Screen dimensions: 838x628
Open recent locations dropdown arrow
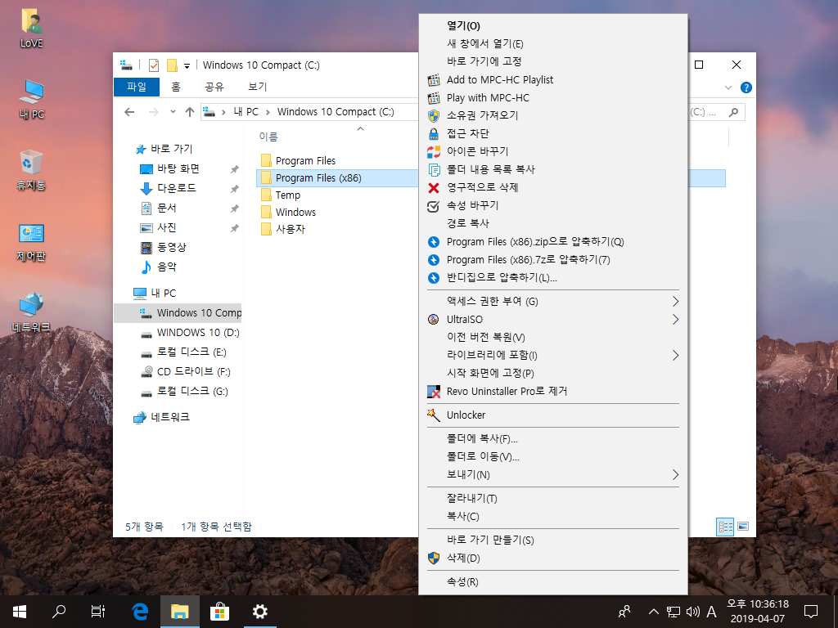(x=173, y=111)
